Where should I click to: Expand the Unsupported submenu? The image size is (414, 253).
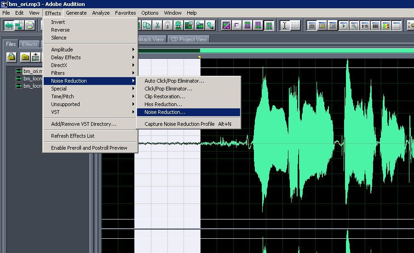coord(90,104)
